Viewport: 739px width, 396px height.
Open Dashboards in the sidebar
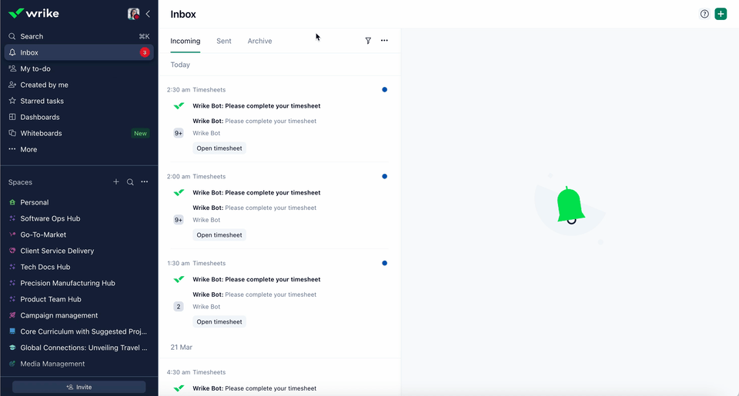pos(39,117)
